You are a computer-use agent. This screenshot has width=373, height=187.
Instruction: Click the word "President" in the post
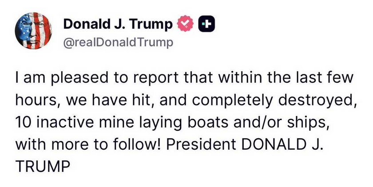(192, 144)
